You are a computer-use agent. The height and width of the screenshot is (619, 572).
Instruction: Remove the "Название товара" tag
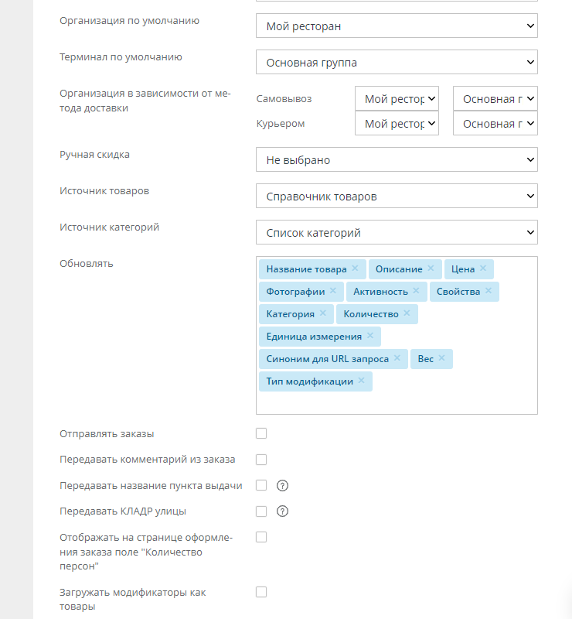pyautogui.click(x=355, y=268)
